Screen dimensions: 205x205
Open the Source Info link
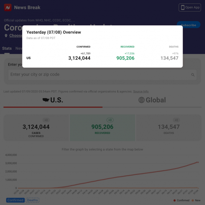tap(141, 92)
